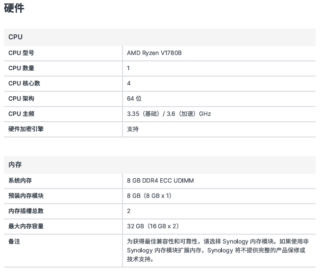This screenshot has width=323, height=272.
Task: Select the 系统内存 label
Action: tap(20, 181)
